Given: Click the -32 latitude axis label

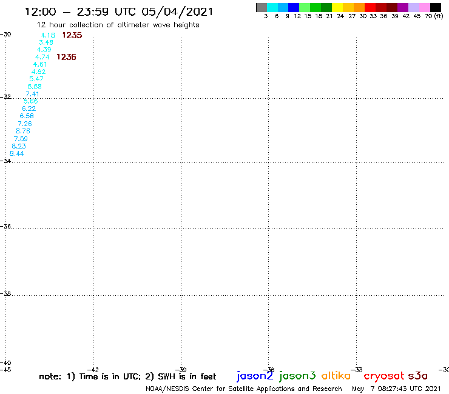Looking at the screenshot, I should (x=5, y=97).
